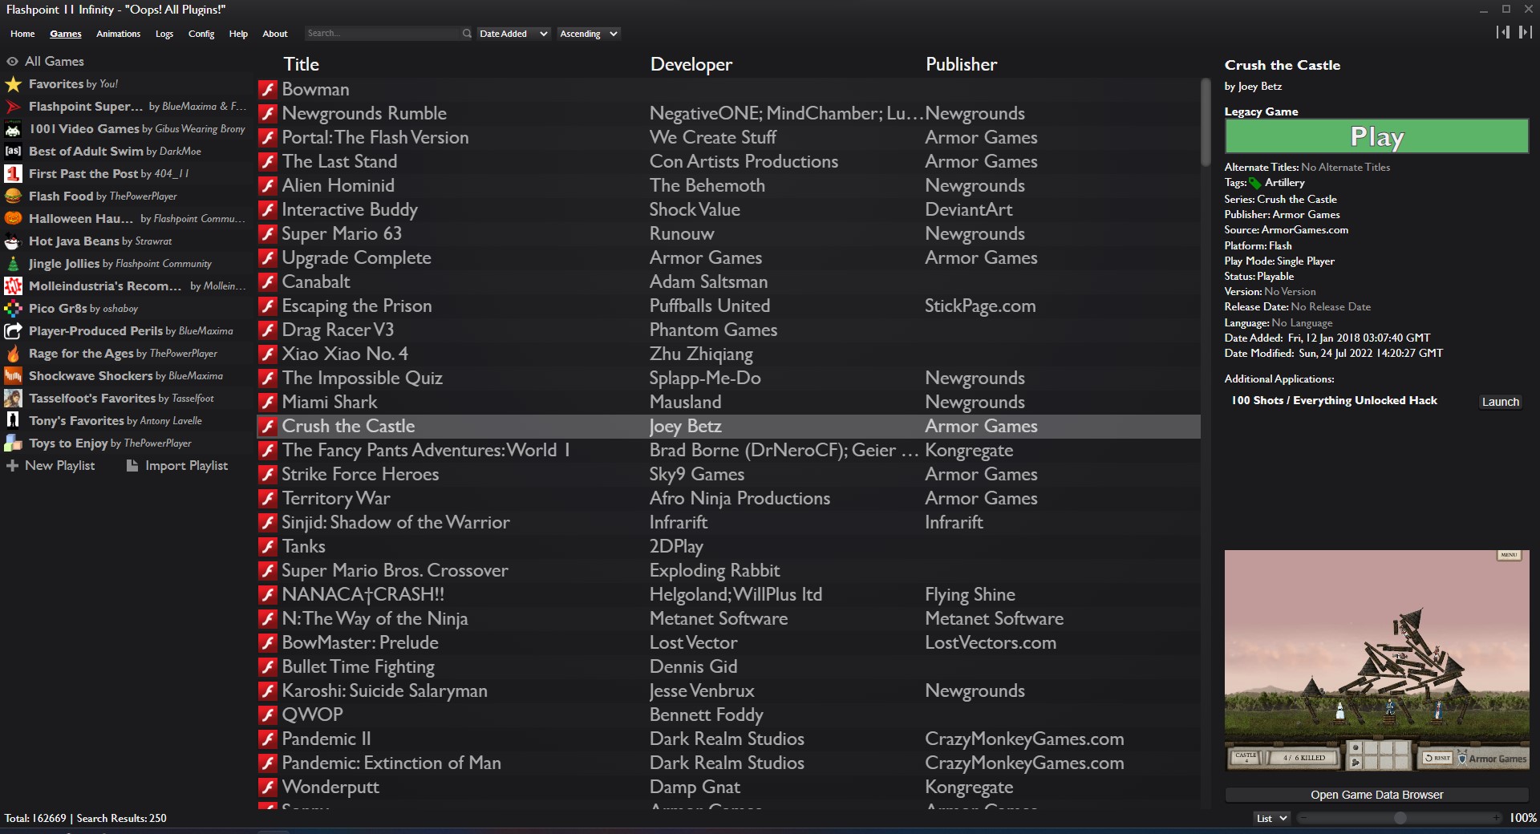Select Portal: The Flash Version row
This screenshot has width=1540, height=834.
728,138
